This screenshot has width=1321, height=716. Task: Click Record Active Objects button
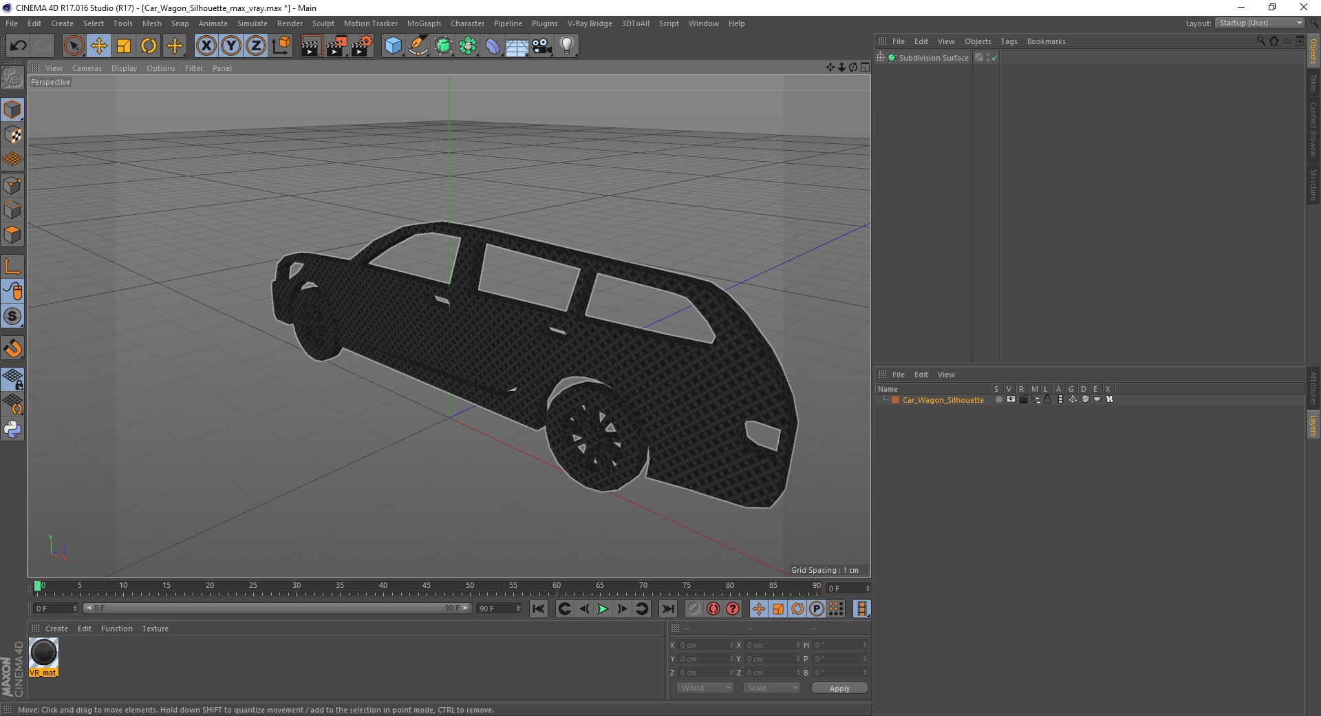(x=694, y=609)
